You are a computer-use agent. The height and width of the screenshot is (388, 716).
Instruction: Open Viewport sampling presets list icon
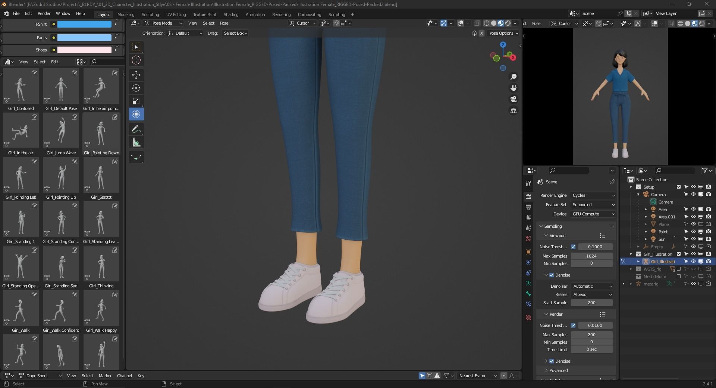pos(602,236)
